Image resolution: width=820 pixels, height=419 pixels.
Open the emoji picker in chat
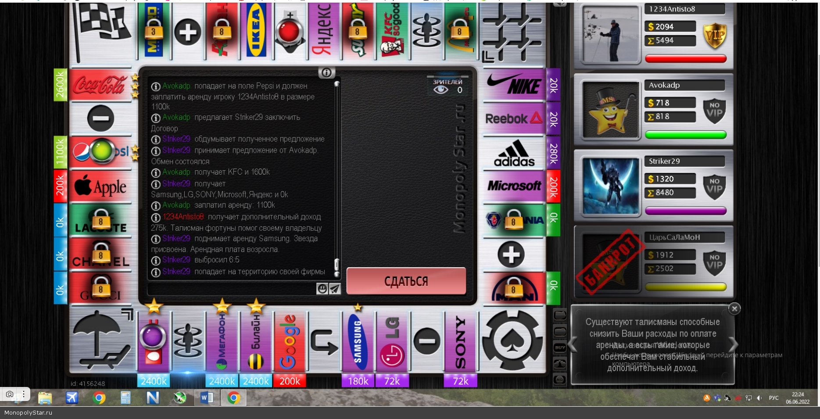pos(322,288)
